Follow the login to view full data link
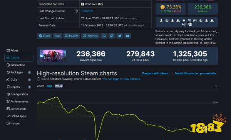The width and height of the screenshot is (231, 140). (x=121, y=79)
